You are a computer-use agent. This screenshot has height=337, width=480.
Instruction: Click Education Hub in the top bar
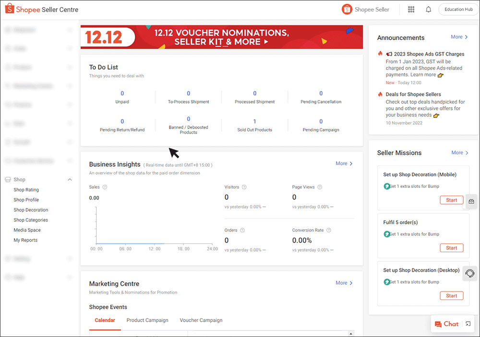(x=457, y=9)
